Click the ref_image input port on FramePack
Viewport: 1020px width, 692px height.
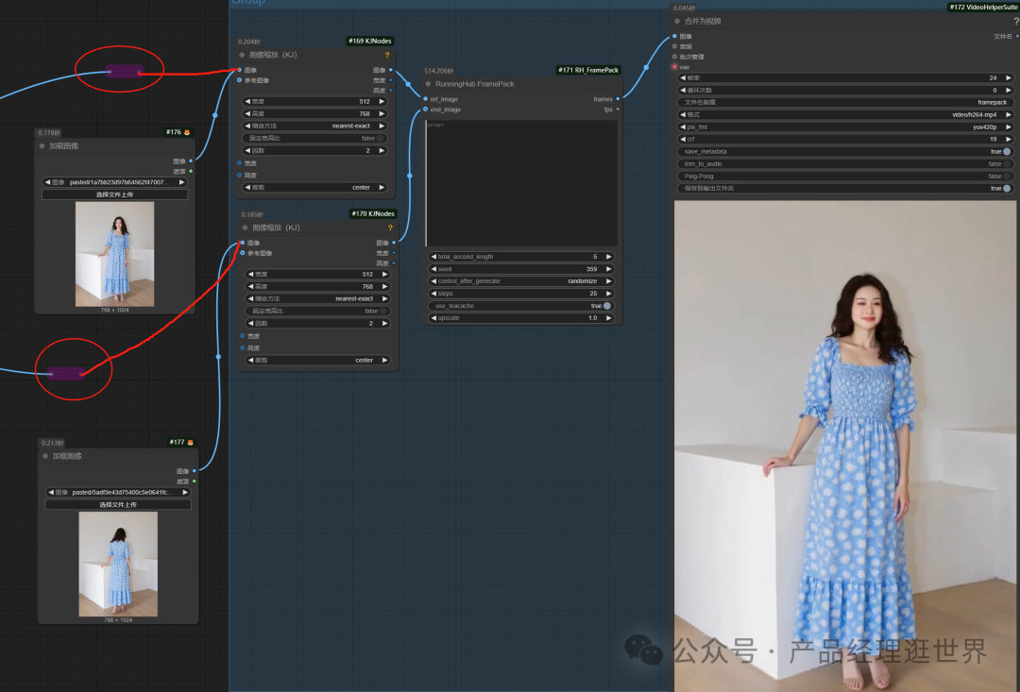pyautogui.click(x=425, y=99)
